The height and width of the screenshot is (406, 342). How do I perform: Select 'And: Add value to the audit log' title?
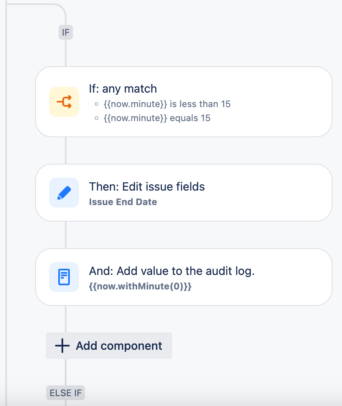(x=172, y=271)
